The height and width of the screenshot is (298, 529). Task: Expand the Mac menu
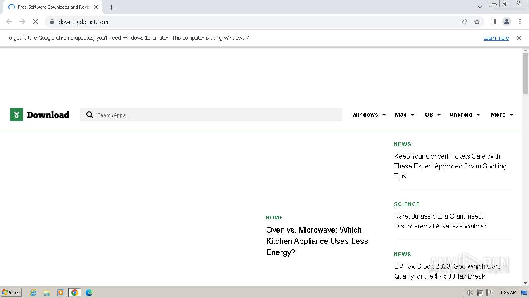click(x=404, y=115)
